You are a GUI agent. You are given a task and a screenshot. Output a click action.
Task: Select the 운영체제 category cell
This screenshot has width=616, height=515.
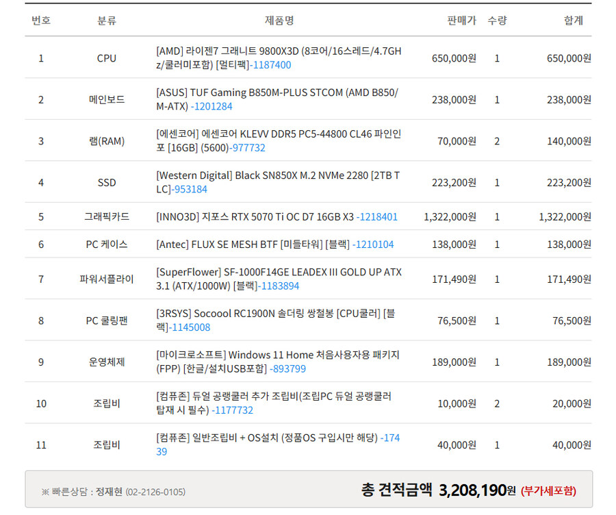pyautogui.click(x=107, y=362)
